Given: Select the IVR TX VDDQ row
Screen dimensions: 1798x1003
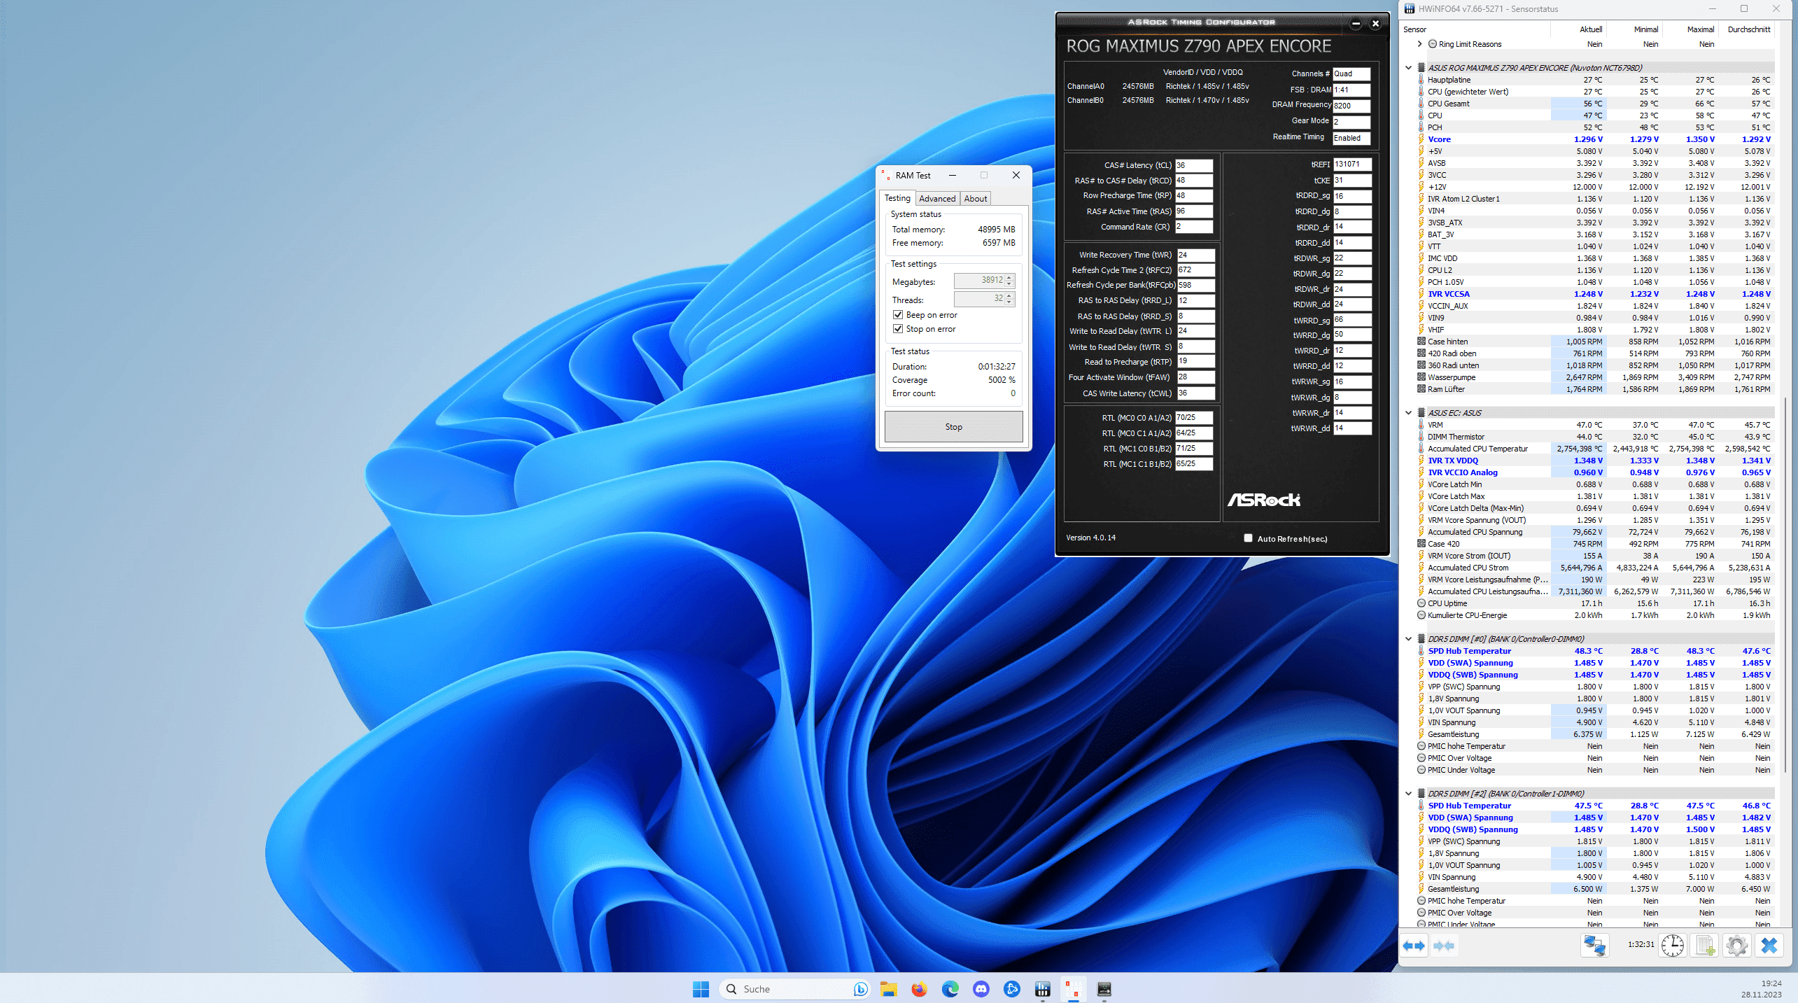Looking at the screenshot, I should 1594,461.
